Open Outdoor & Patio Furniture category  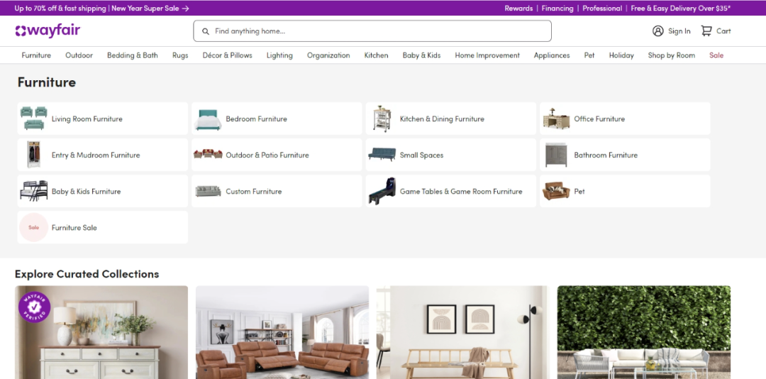[277, 155]
